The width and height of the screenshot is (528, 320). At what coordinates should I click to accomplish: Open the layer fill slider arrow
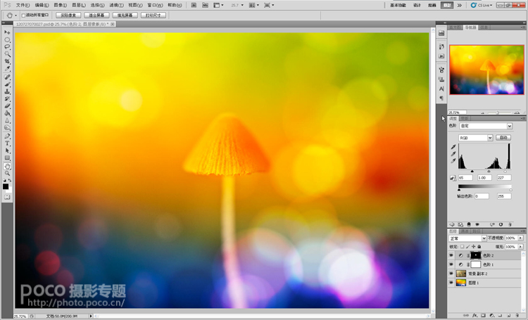click(520, 247)
